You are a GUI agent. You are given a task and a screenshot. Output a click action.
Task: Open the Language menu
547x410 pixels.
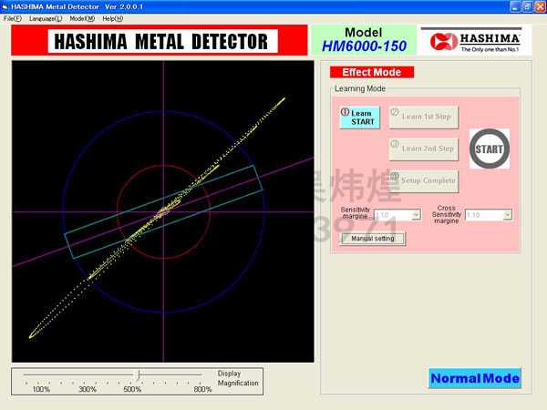pyautogui.click(x=46, y=18)
